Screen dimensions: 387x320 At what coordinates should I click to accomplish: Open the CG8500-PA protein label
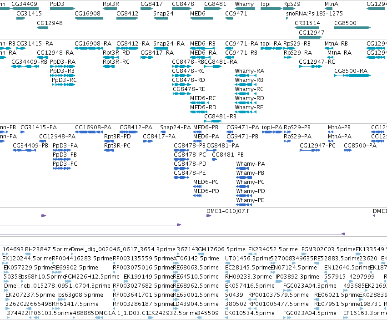[x=360, y=146]
